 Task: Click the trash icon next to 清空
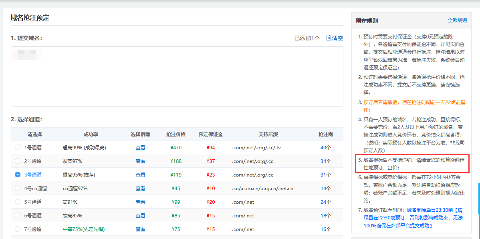(x=329, y=38)
